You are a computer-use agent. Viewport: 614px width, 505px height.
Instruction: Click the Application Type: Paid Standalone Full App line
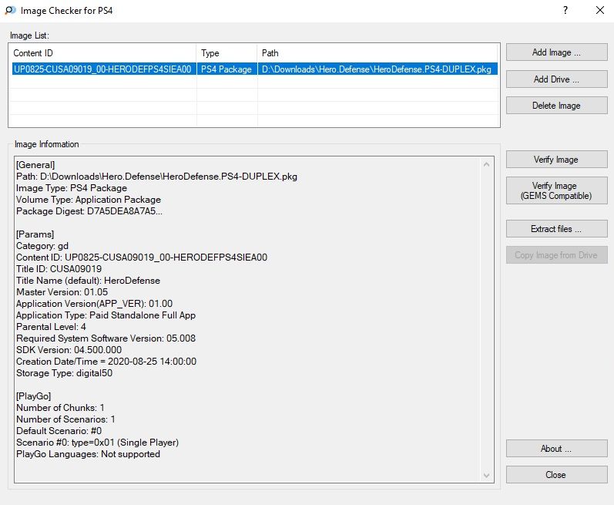106,315
